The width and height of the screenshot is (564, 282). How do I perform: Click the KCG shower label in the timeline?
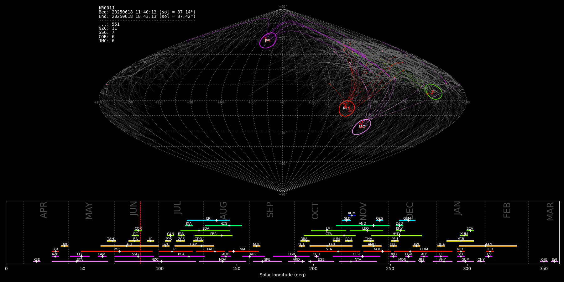pos(224,224)
